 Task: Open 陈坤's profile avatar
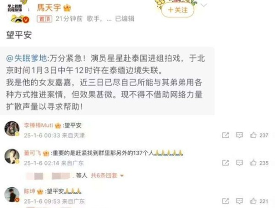coord(12,195)
